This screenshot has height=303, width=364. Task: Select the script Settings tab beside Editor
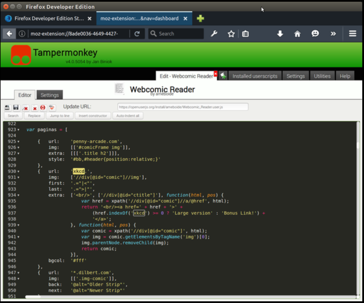tap(49, 95)
